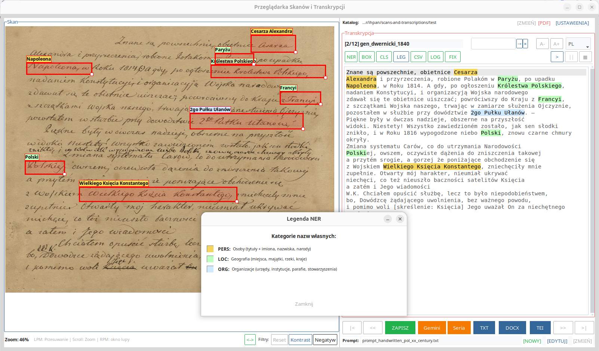The width and height of the screenshot is (599, 351).
Task: Decrease font size with A- button
Action: [543, 44]
